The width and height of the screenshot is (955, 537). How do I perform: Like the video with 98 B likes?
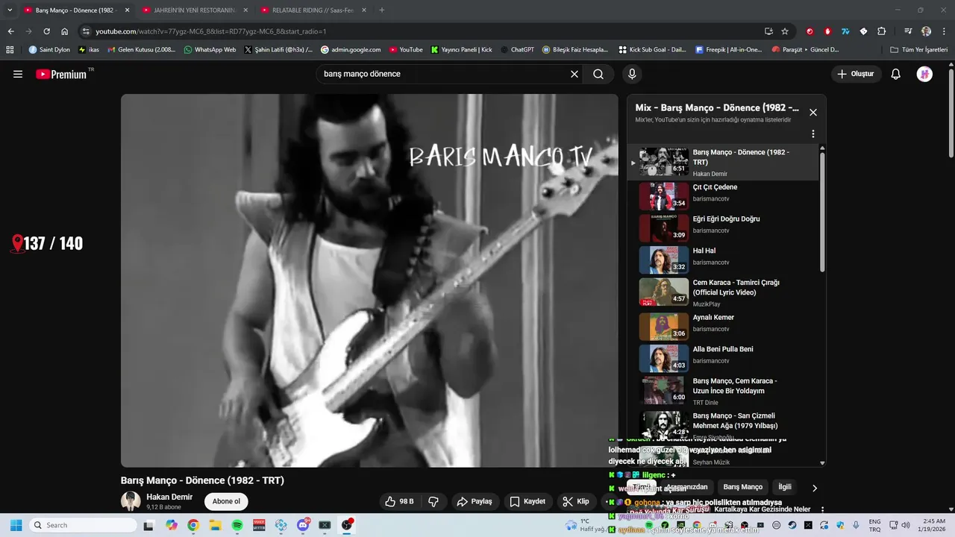pyautogui.click(x=400, y=501)
